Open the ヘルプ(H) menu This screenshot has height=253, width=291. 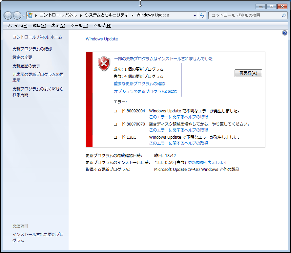pyautogui.click(x=102, y=26)
